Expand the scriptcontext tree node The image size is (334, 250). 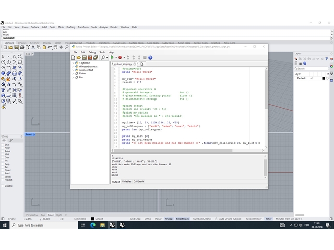coord(73,70)
